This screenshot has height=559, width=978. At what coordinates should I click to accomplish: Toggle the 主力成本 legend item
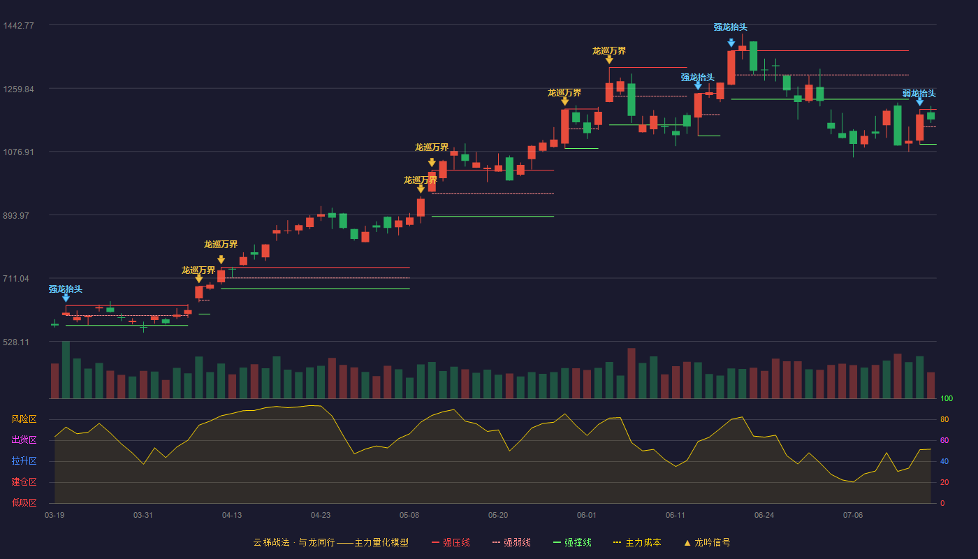[637, 542]
